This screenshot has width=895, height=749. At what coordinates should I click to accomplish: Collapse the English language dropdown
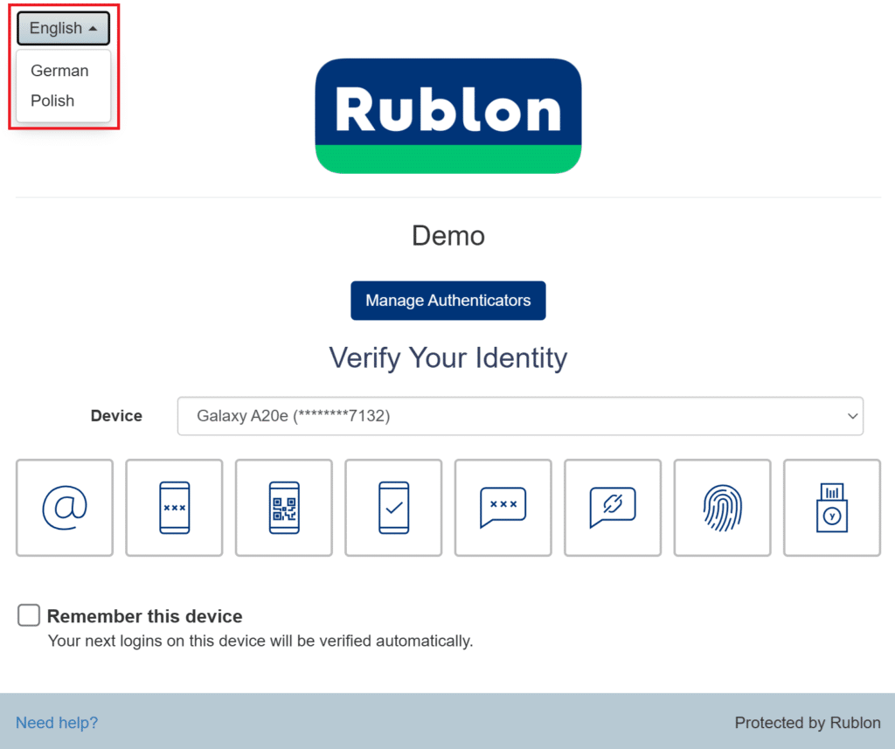(63, 28)
